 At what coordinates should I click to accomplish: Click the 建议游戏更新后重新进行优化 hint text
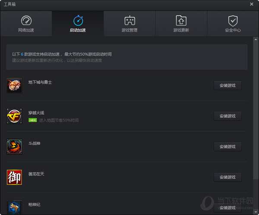coord(57,60)
